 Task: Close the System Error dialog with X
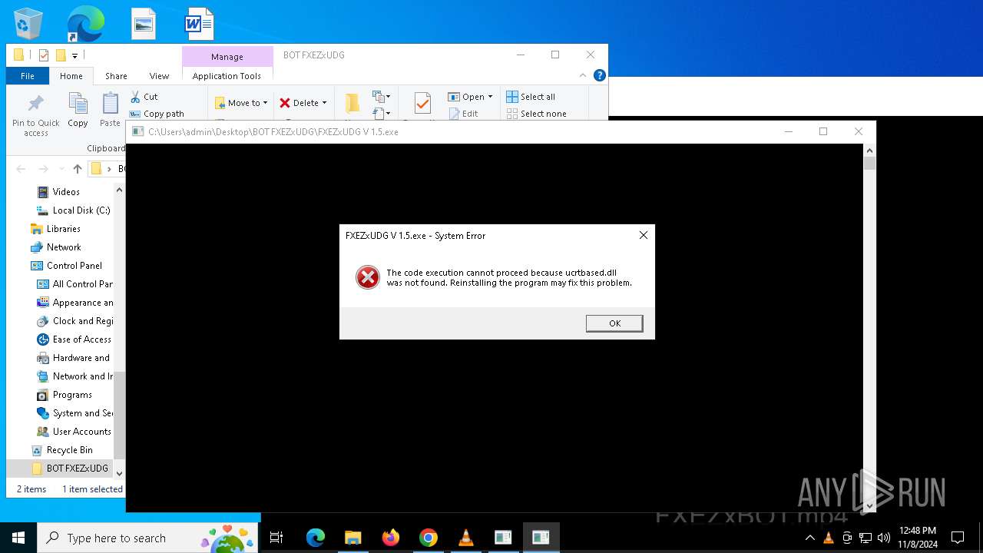(644, 235)
